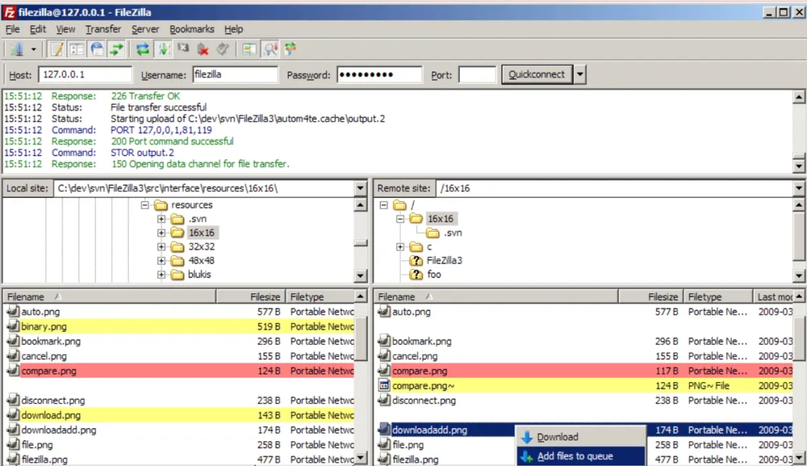The height and width of the screenshot is (466, 807).
Task: Expand the local .svn folder node
Action: (x=161, y=219)
